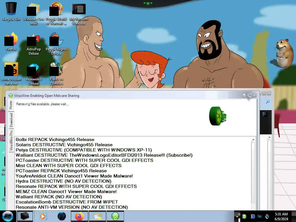This screenshot has width=296, height=222.
Task: Select 'Petya DESTRUCTIVE' Windows XP-11 entry
Action: 84,150
